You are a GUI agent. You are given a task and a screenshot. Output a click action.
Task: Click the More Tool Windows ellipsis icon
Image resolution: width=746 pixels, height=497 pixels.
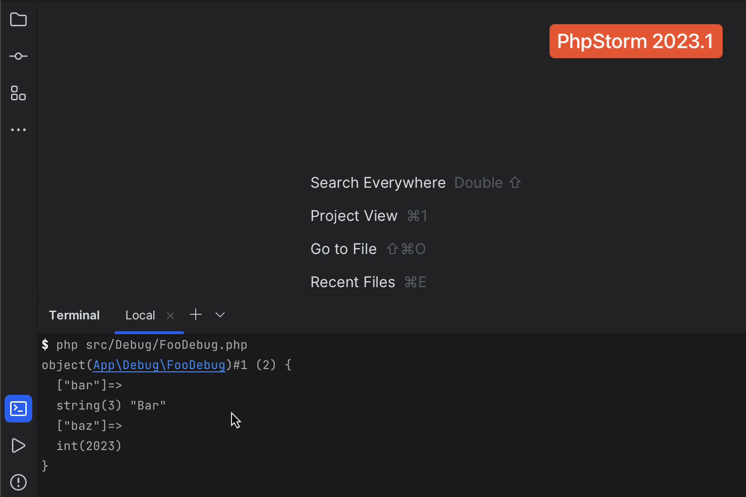[x=18, y=129]
